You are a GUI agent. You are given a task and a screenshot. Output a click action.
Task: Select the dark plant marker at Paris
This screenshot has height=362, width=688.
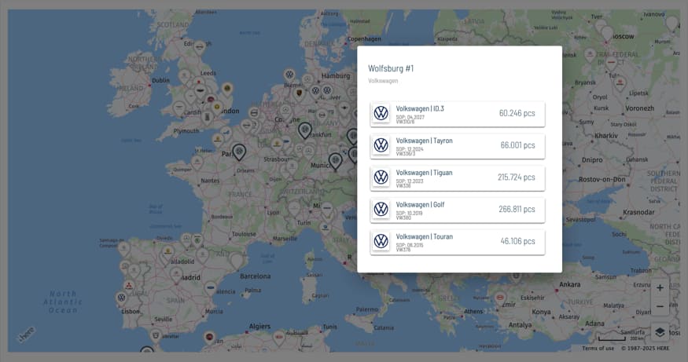(x=239, y=152)
